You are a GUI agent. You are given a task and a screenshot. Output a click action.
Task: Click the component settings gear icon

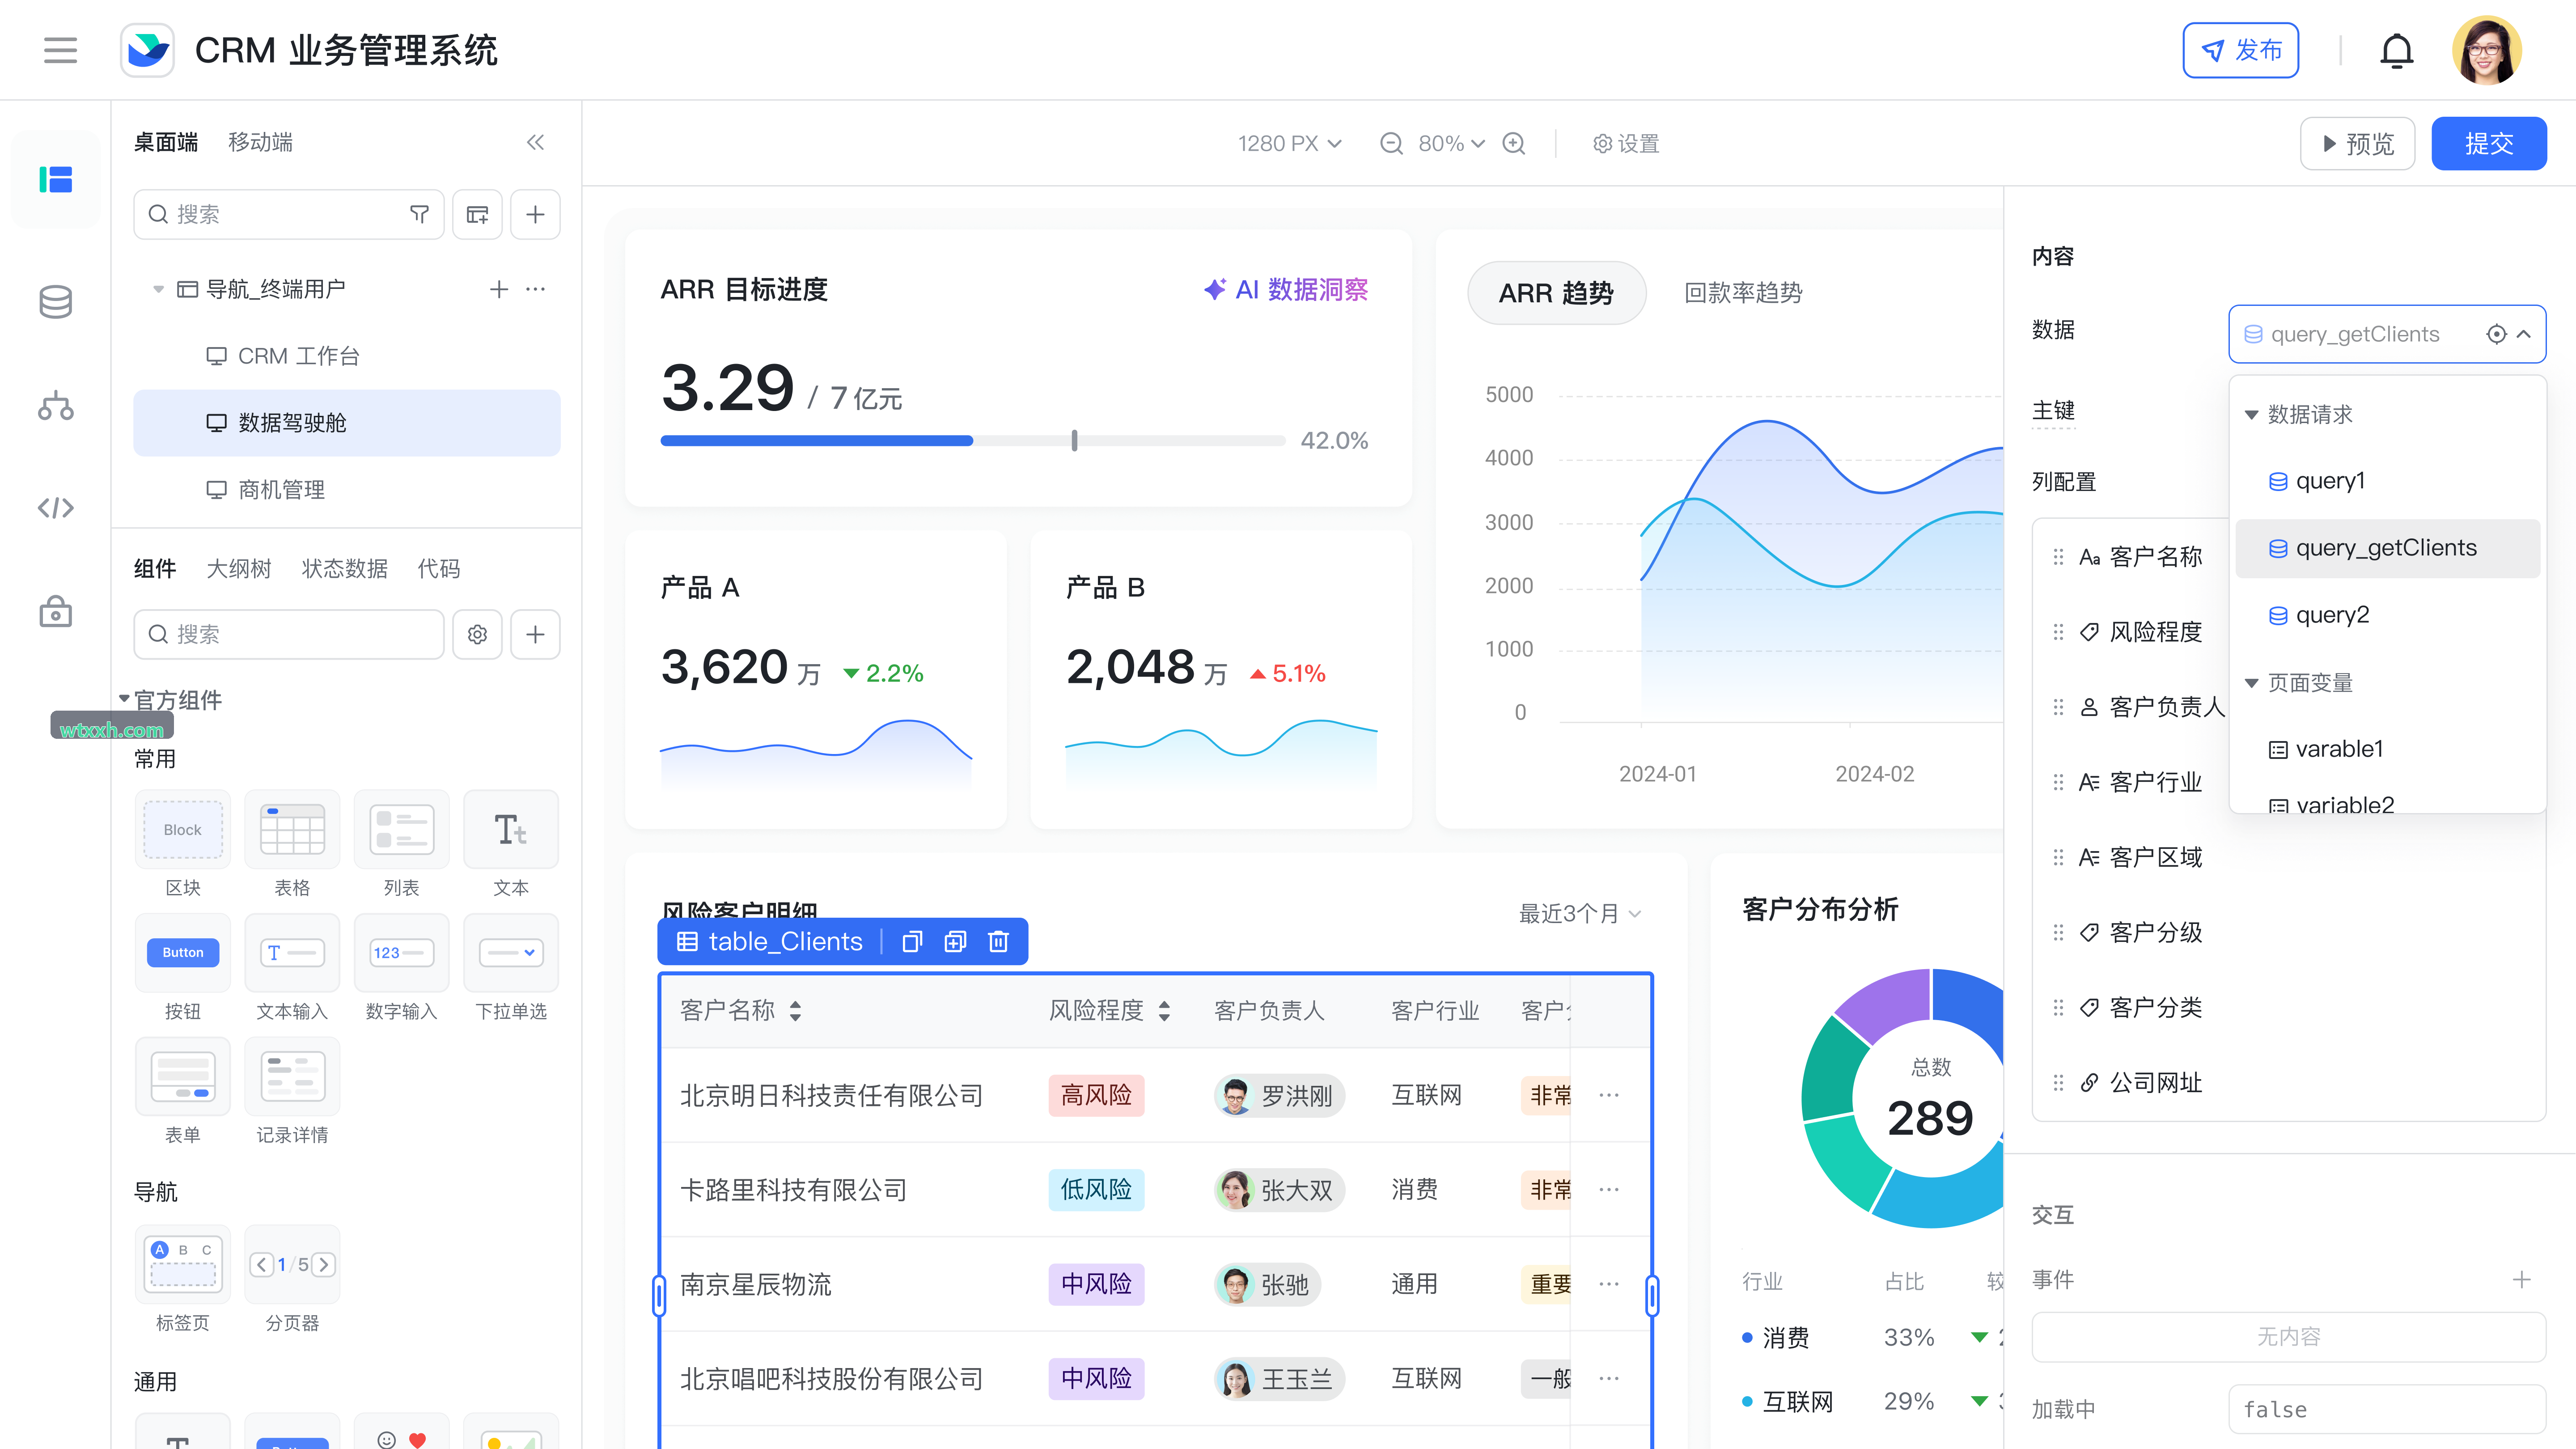(x=478, y=634)
